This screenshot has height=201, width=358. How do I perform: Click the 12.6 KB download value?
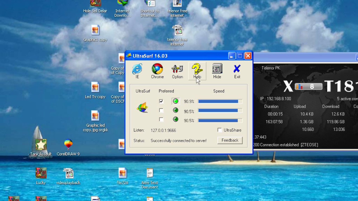point(338,114)
